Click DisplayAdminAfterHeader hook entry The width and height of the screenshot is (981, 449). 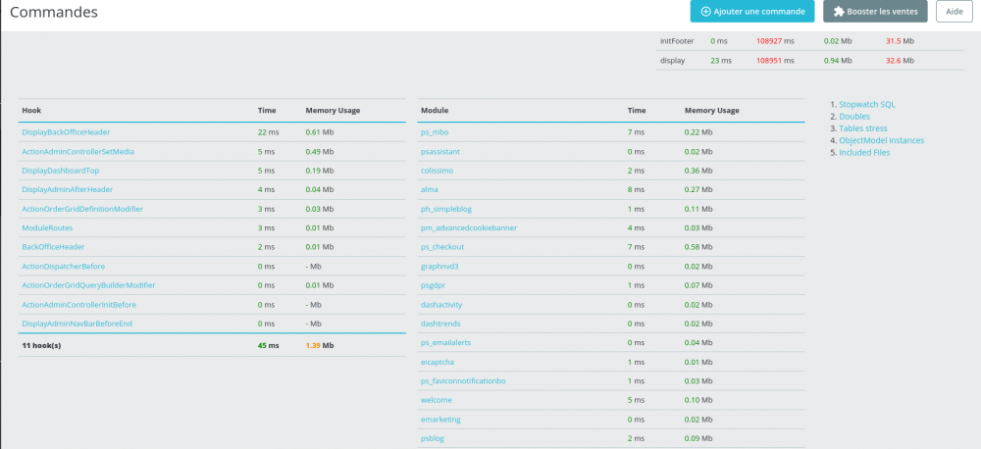(x=67, y=189)
